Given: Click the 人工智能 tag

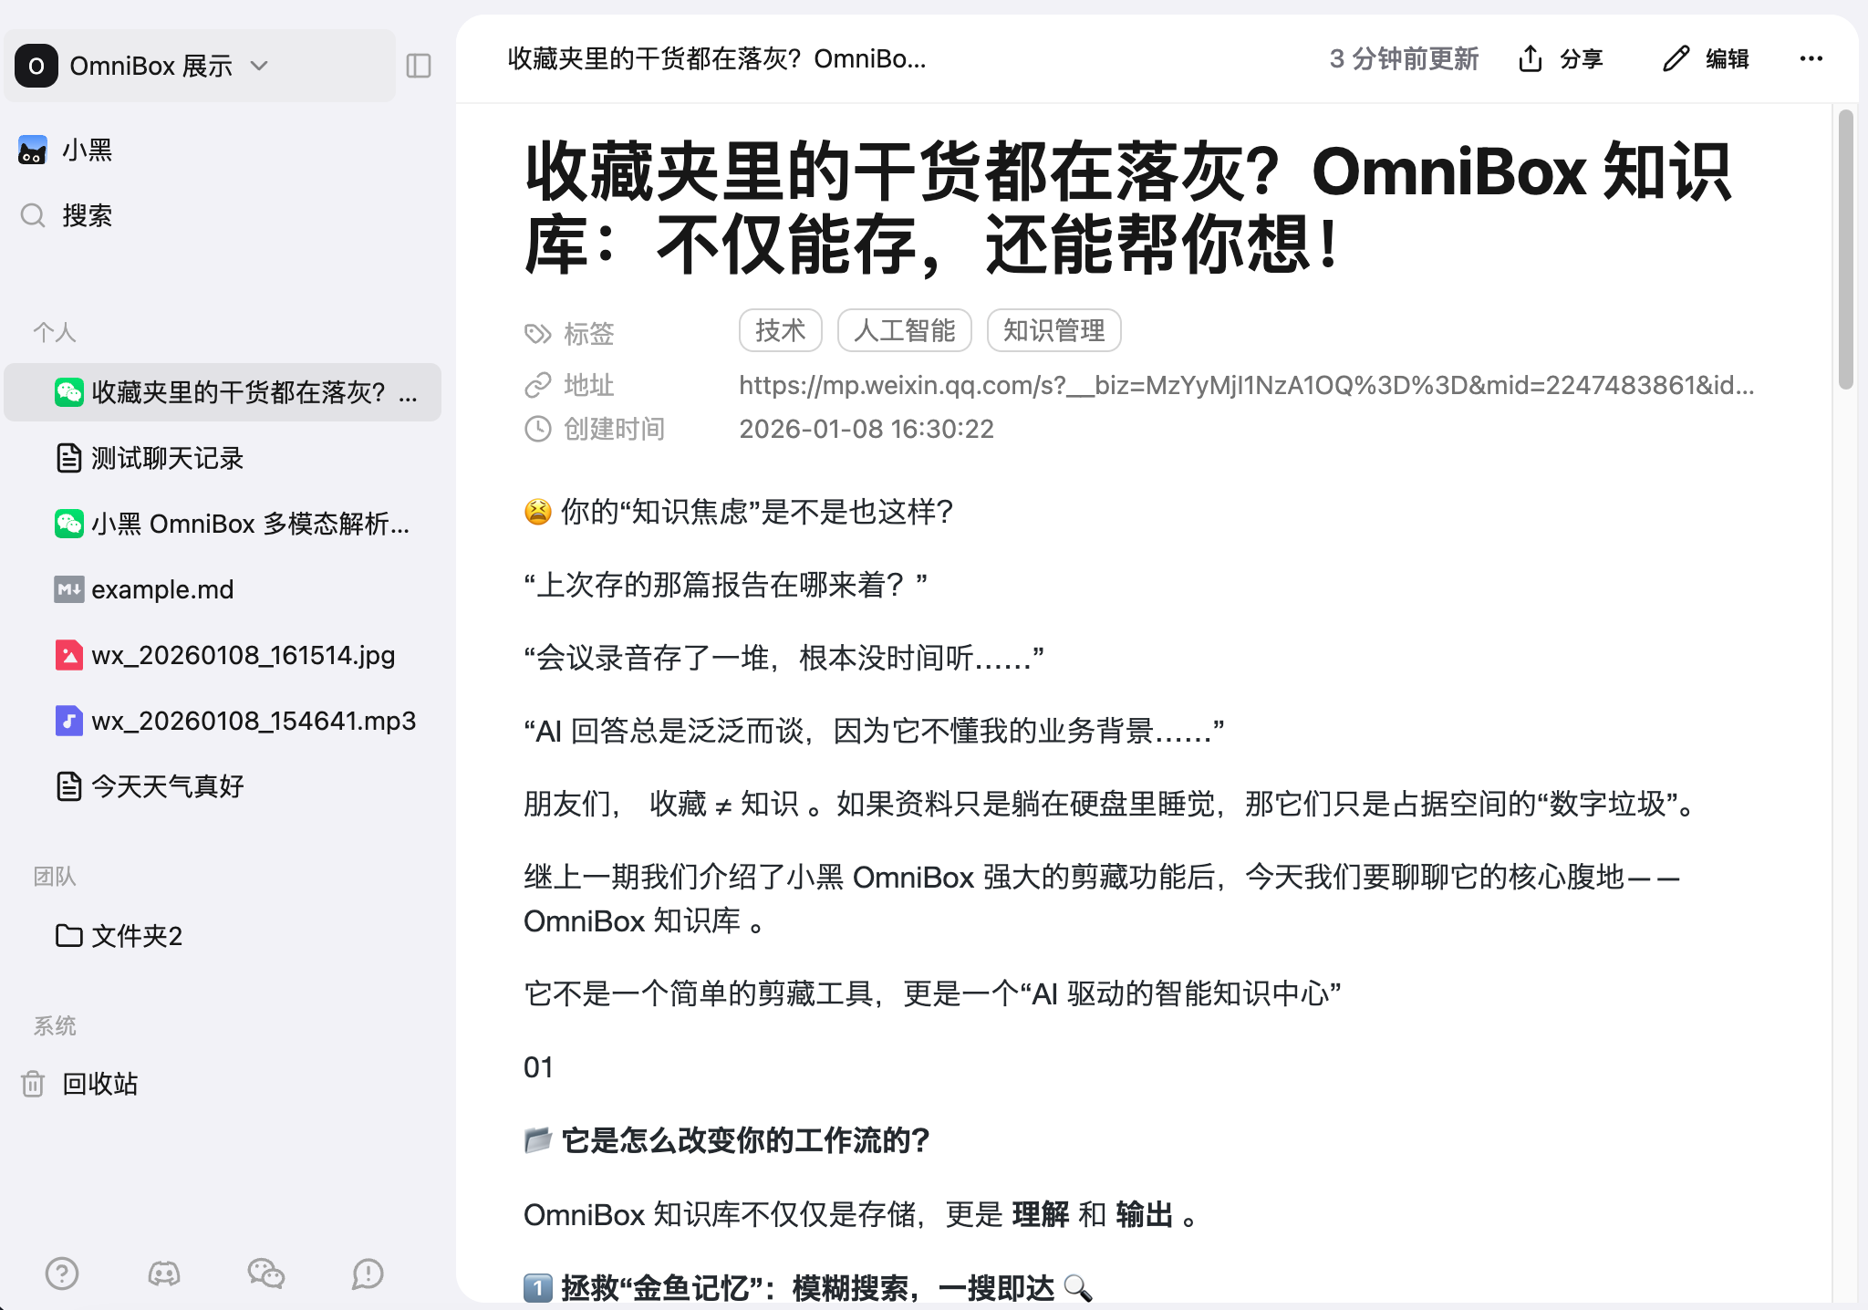Looking at the screenshot, I should click(904, 330).
